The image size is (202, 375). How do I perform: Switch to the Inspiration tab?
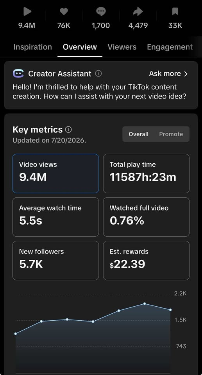tap(33, 47)
